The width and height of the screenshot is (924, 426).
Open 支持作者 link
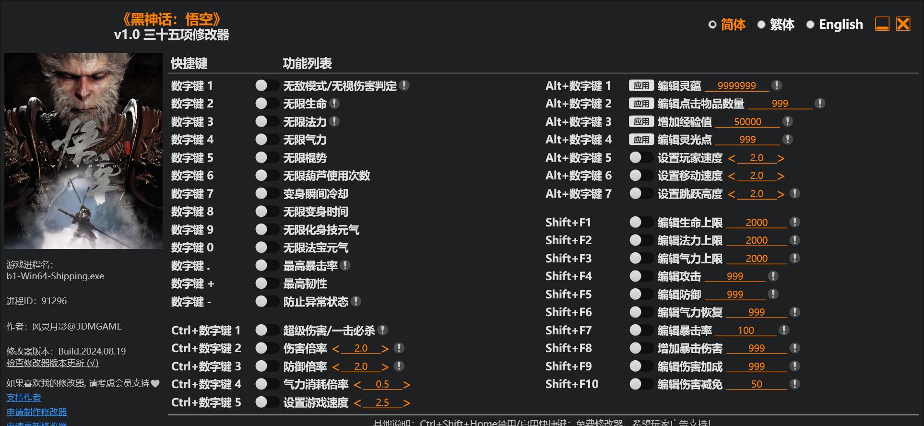click(x=24, y=397)
